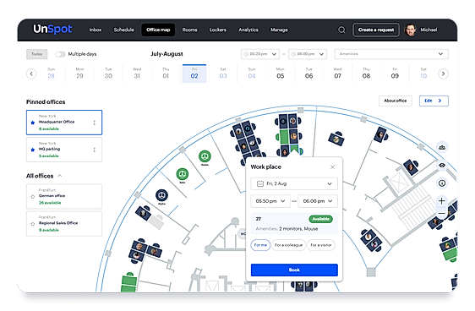Click the blue Book button
This screenshot has height=311, width=475.
tap(294, 270)
